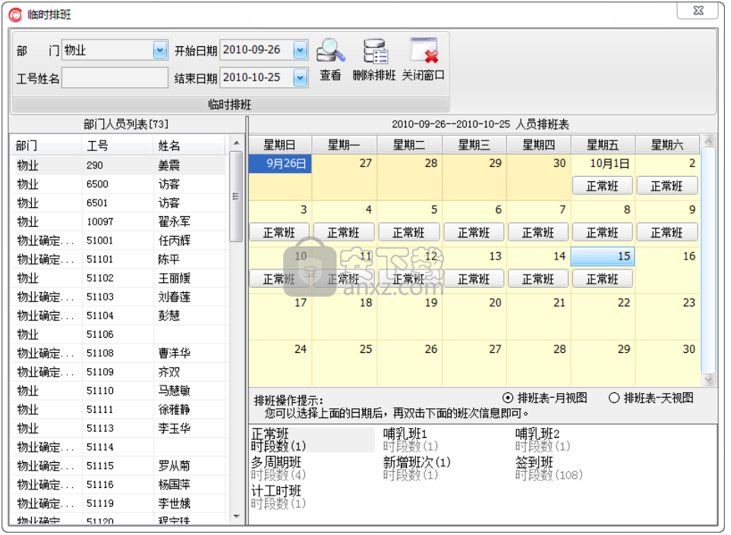Click the 关闭窗口 icon
The width and height of the screenshot is (731, 535).
pyautogui.click(x=424, y=50)
